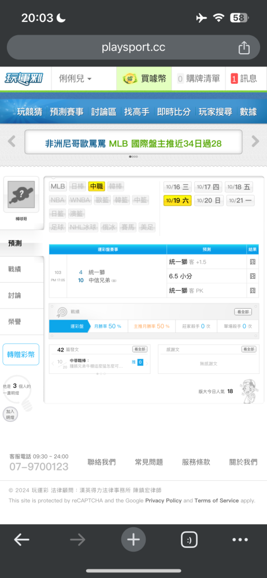
Task: Choose date 10/17 四
Action: pos(209,187)
